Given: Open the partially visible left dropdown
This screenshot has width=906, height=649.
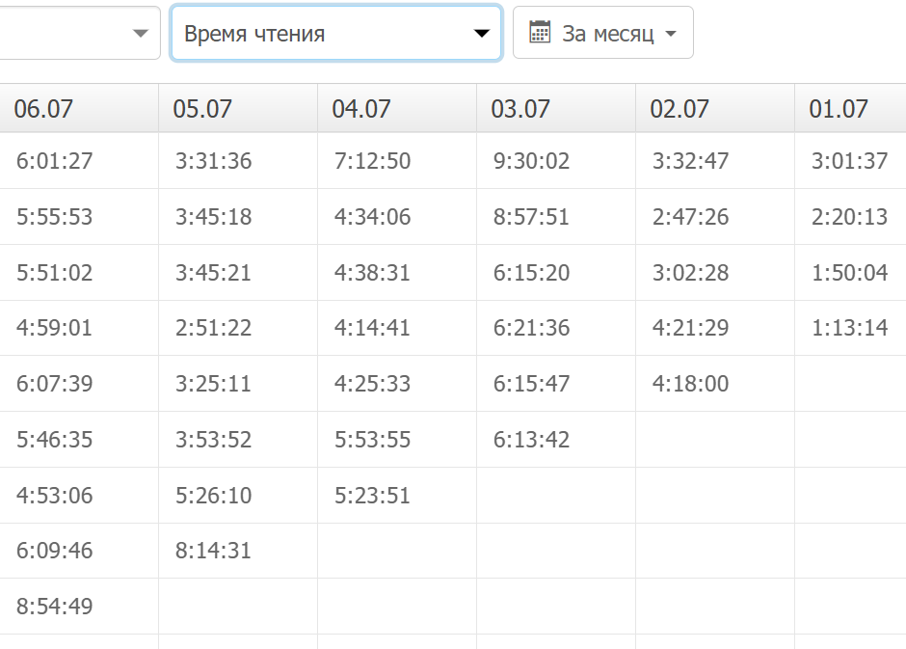Looking at the screenshot, I should tap(79, 34).
